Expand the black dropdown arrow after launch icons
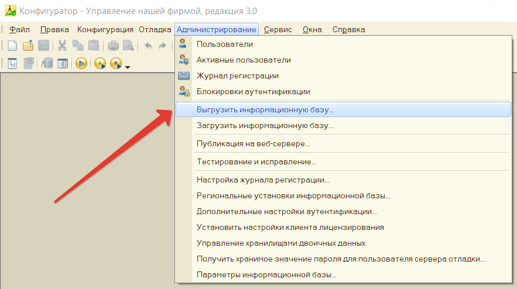Viewport: 517px width, 289px height. [128, 67]
